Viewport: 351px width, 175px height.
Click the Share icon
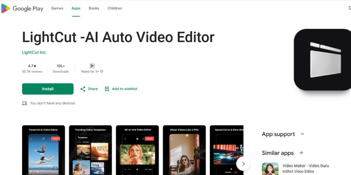coord(83,89)
